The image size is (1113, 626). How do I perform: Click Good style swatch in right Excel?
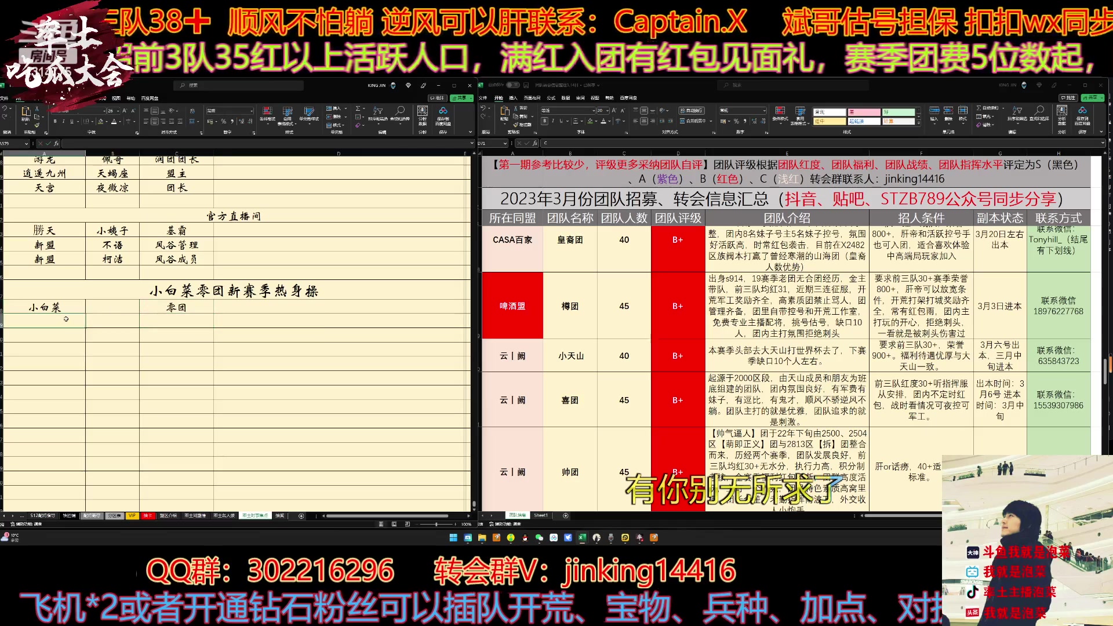pyautogui.click(x=899, y=112)
